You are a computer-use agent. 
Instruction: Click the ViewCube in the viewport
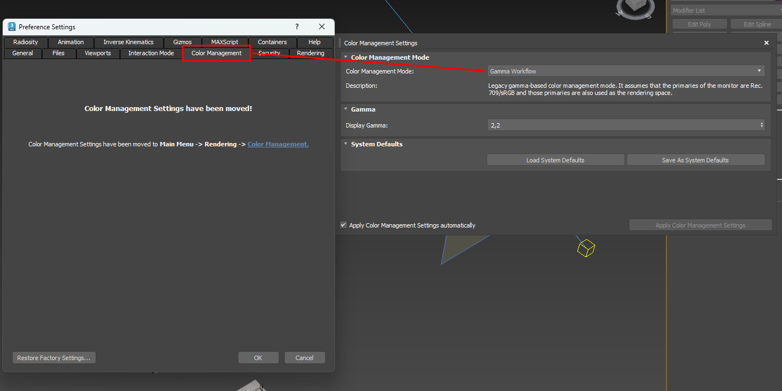(x=634, y=7)
